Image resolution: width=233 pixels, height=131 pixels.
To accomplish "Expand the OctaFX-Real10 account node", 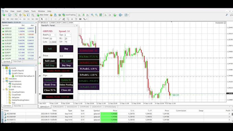I will 7,70.
